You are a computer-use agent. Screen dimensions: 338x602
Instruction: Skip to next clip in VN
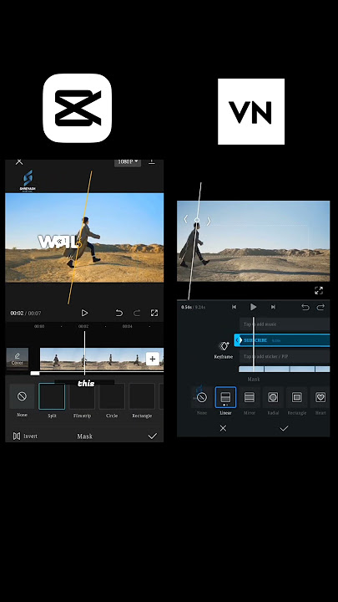pyautogui.click(x=273, y=307)
